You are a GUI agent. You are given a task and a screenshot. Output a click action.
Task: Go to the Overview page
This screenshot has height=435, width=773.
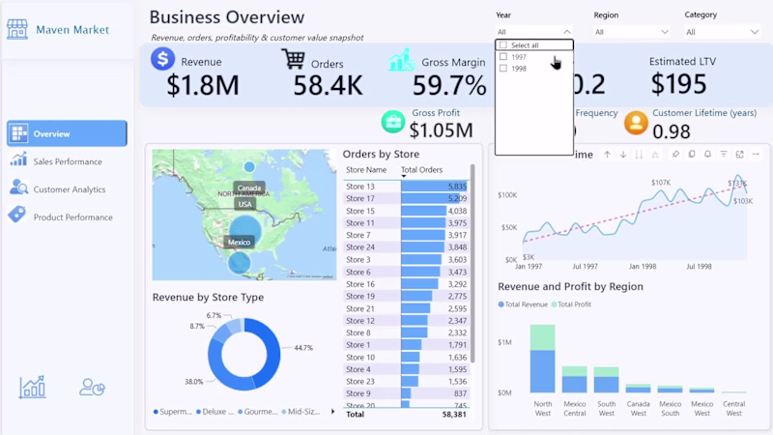click(x=67, y=133)
